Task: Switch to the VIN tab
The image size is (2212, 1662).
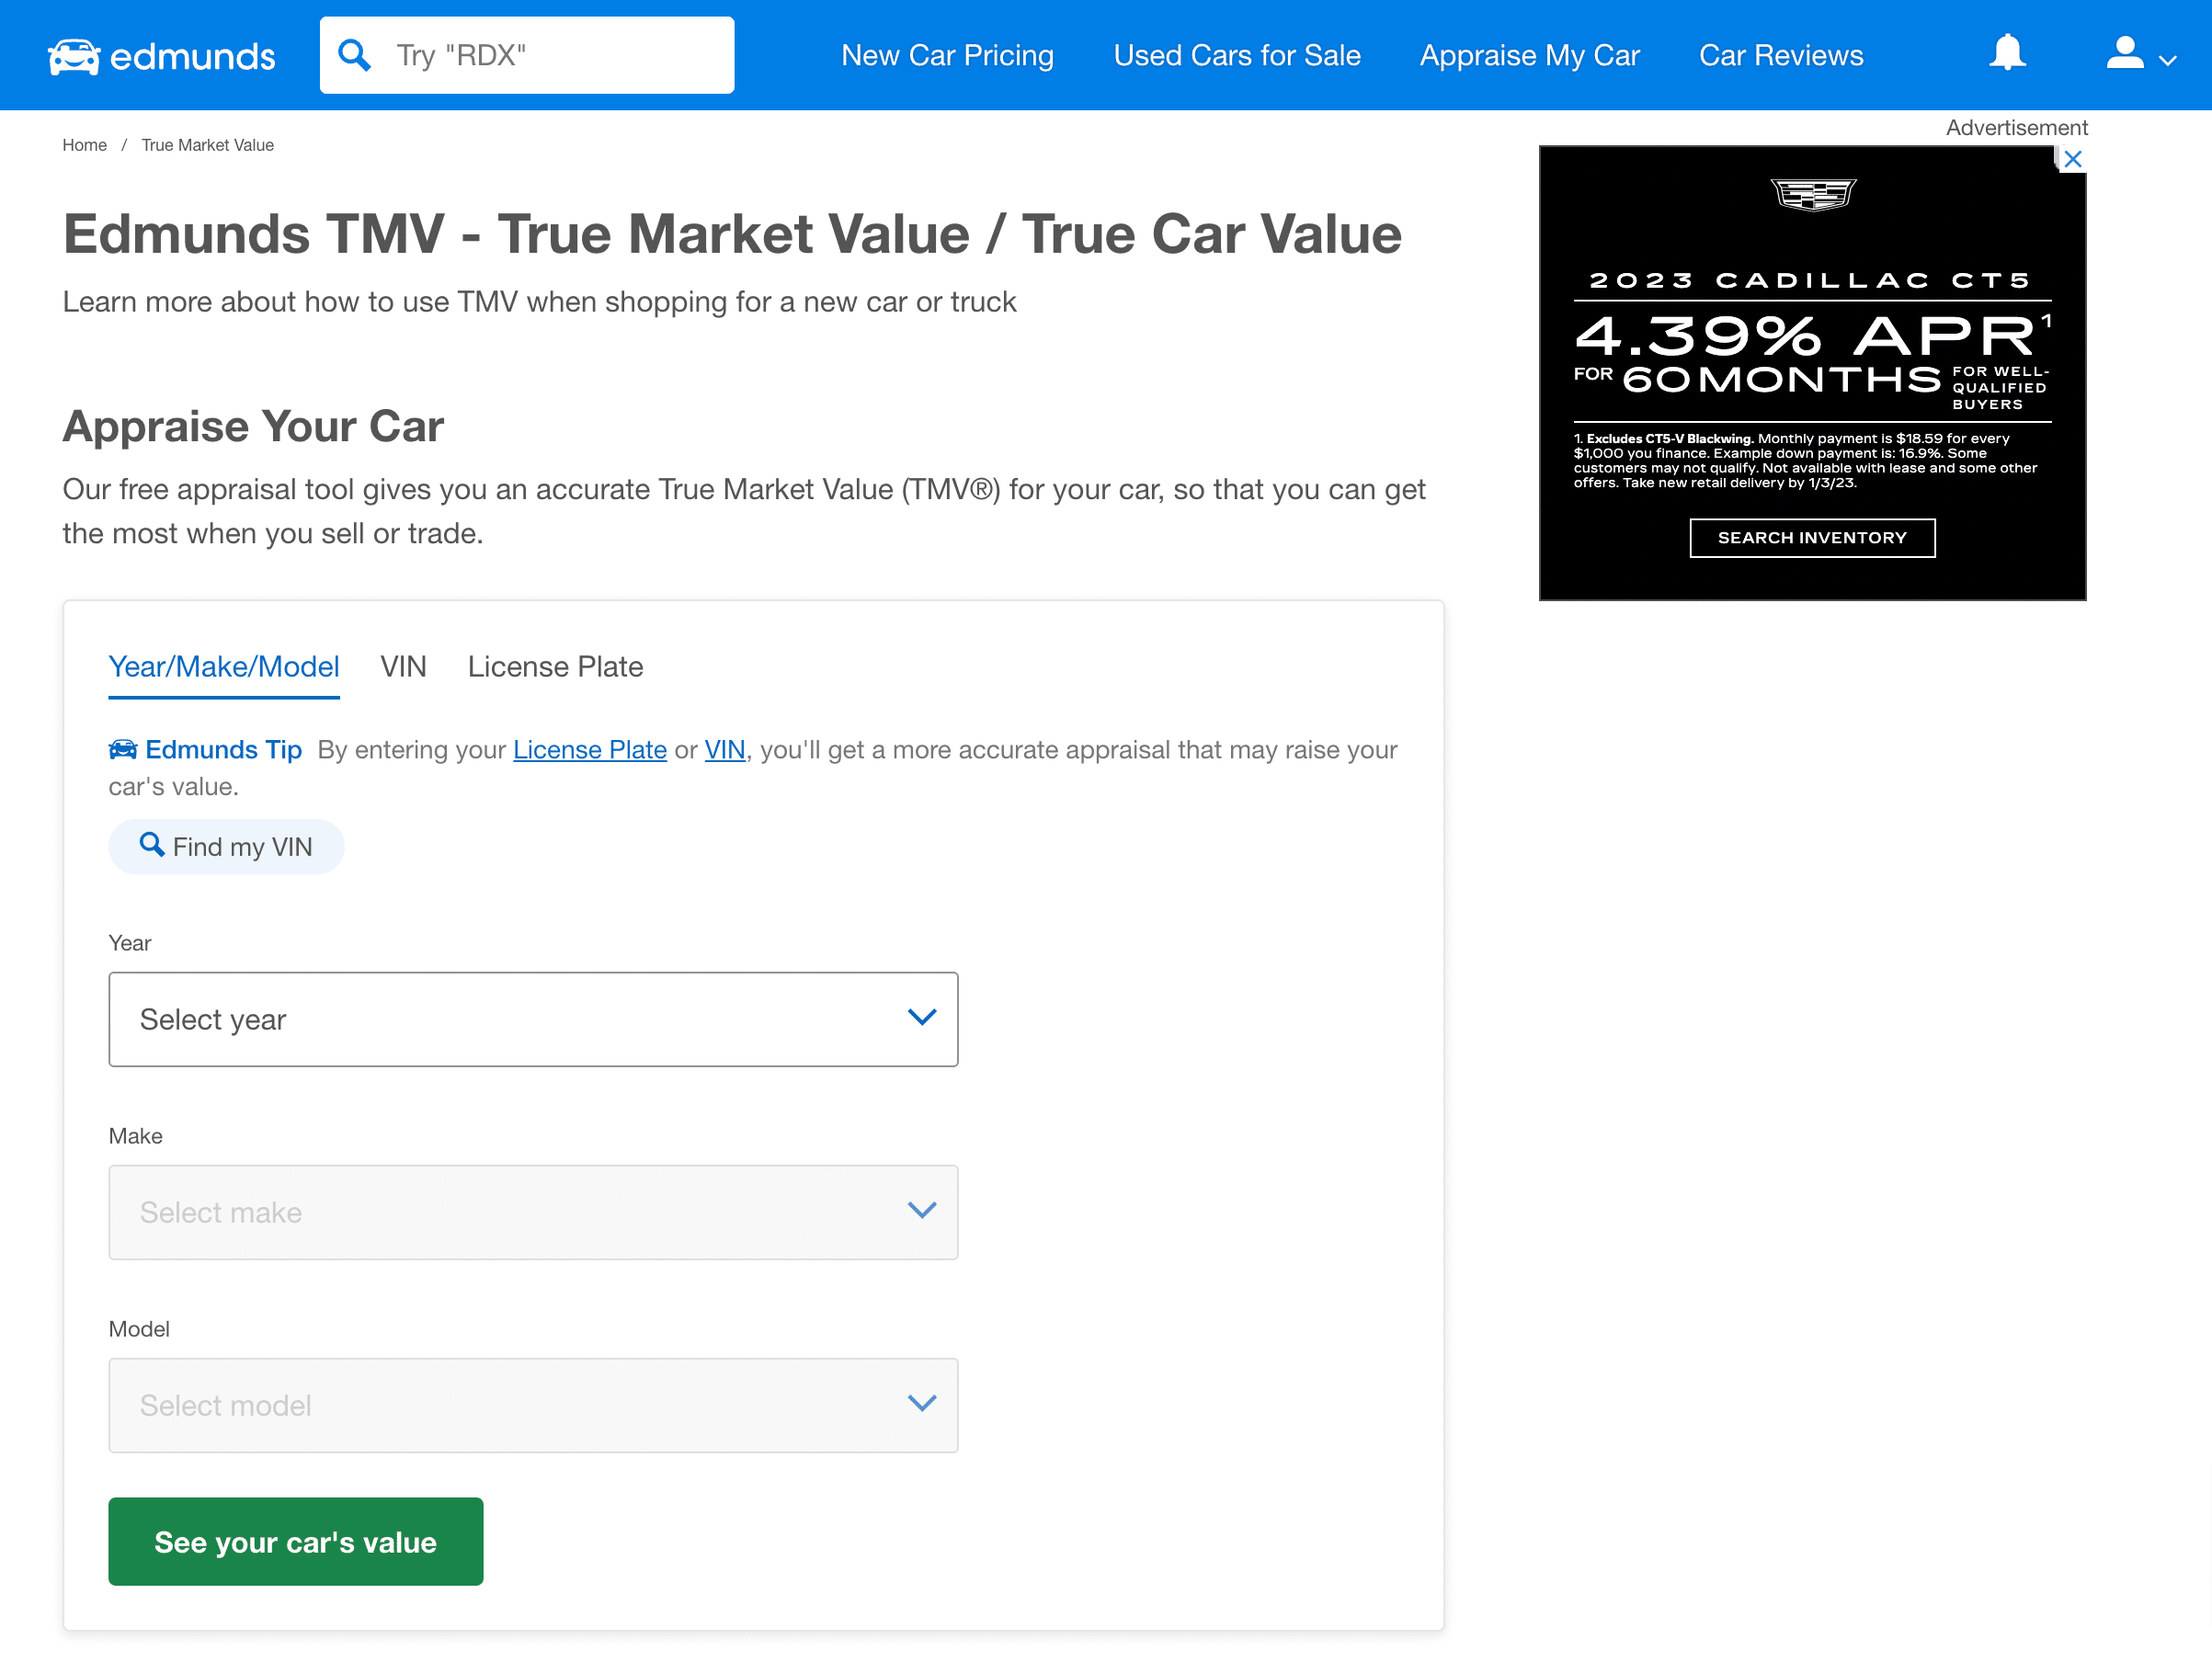Action: pos(402,666)
